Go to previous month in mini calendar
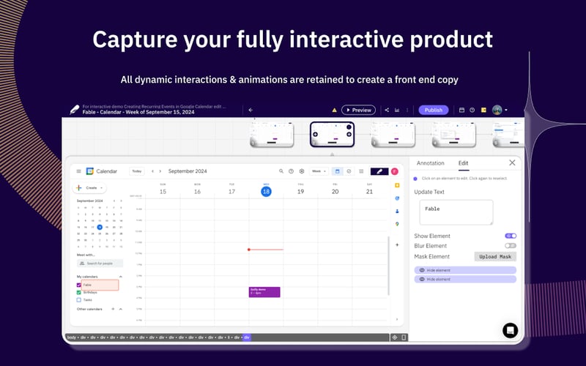The height and width of the screenshot is (366, 586). [x=114, y=201]
